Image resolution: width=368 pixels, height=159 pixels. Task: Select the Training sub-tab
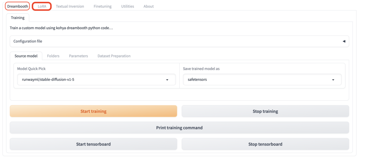point(18,18)
